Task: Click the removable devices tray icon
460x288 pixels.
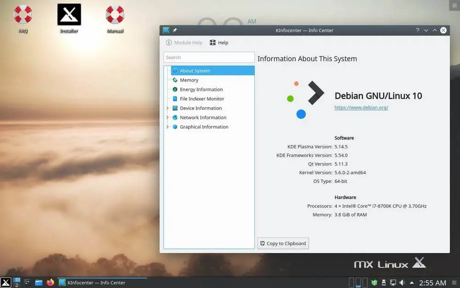Action: pyautogui.click(x=384, y=283)
